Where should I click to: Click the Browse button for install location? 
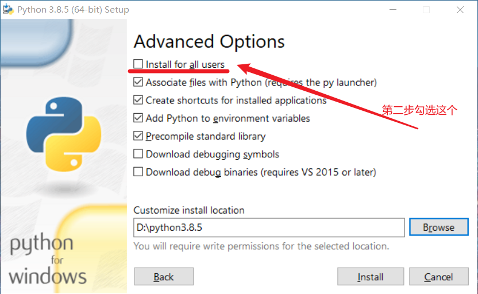(x=439, y=227)
